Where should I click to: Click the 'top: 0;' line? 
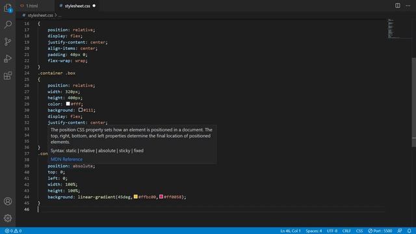click(57, 172)
